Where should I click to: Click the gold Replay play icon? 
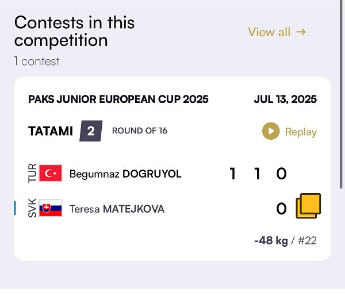click(271, 131)
